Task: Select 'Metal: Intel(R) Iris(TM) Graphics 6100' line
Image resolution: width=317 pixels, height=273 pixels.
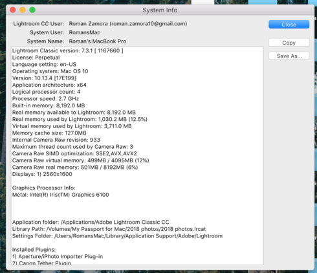Action: pyautogui.click(x=61, y=195)
